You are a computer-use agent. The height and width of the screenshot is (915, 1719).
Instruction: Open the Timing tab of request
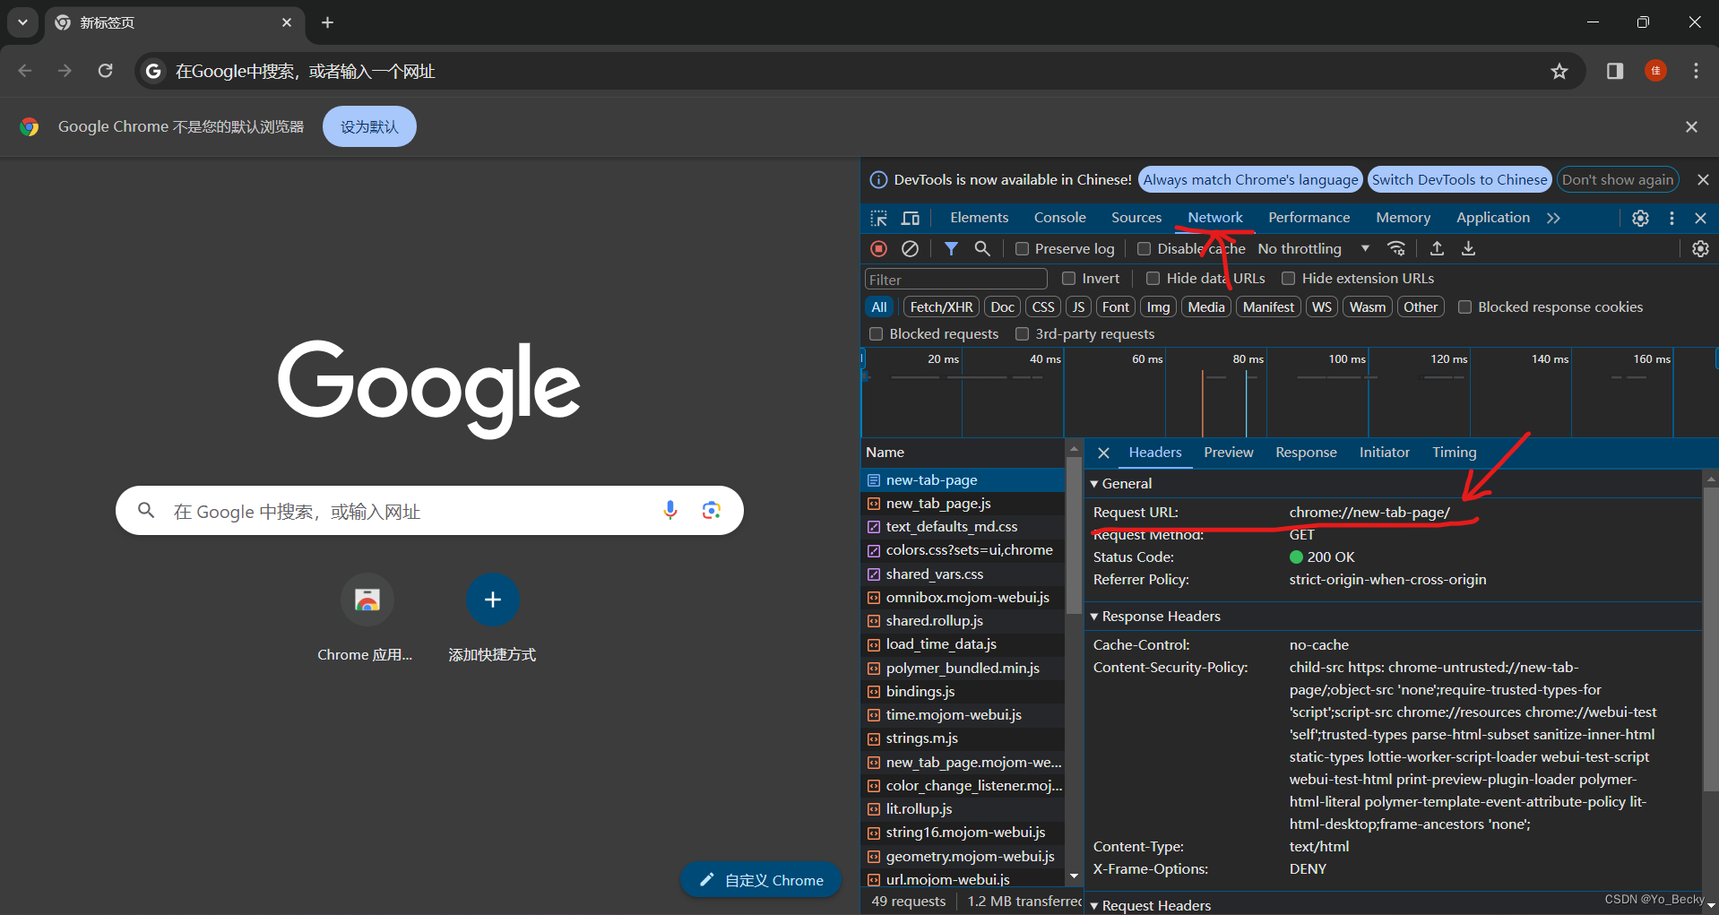1454,453
